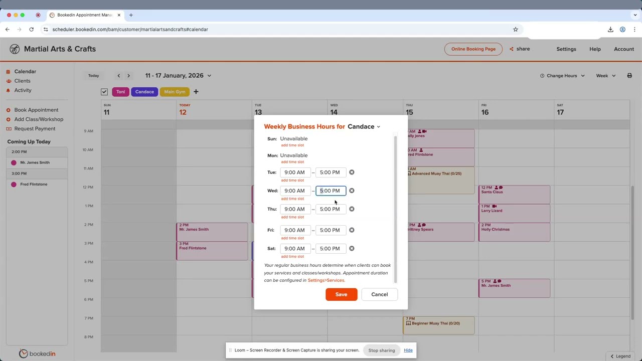The image size is (642, 361).
Task: Open the date range dropdown
Action: tap(178, 76)
